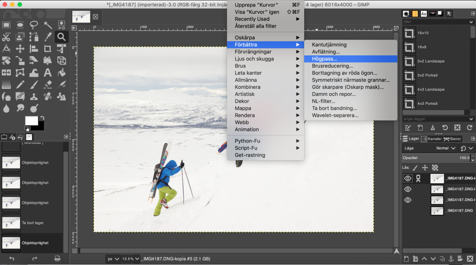The image size is (476, 265).
Task: Select the Alignment tool
Action: pos(34,49)
